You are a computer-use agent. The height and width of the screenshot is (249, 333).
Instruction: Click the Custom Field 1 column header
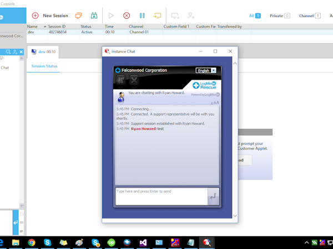(179, 27)
